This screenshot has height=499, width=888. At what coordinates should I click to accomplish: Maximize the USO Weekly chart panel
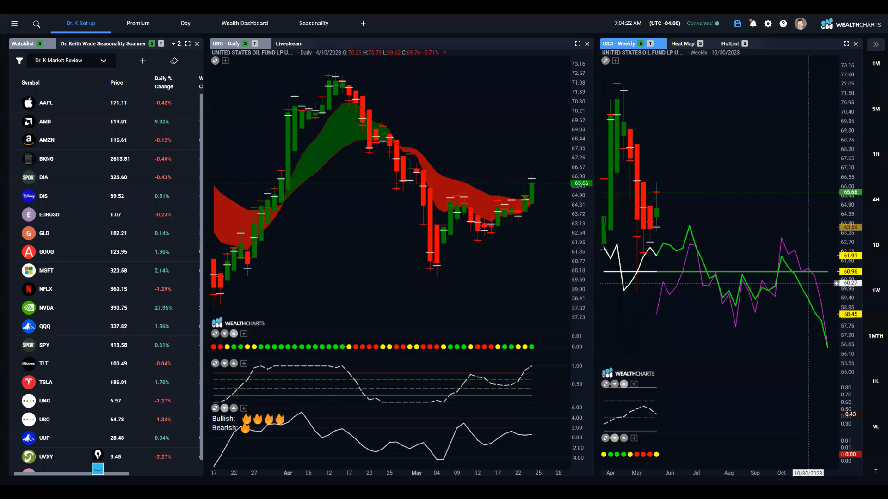(x=846, y=43)
